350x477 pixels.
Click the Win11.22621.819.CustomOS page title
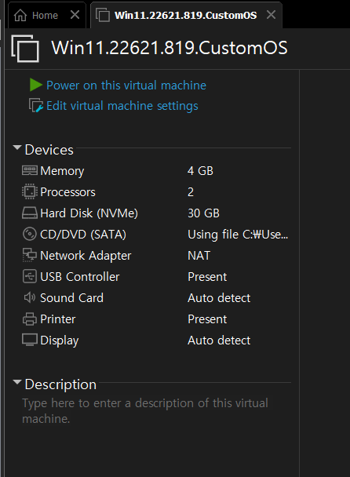(x=170, y=48)
